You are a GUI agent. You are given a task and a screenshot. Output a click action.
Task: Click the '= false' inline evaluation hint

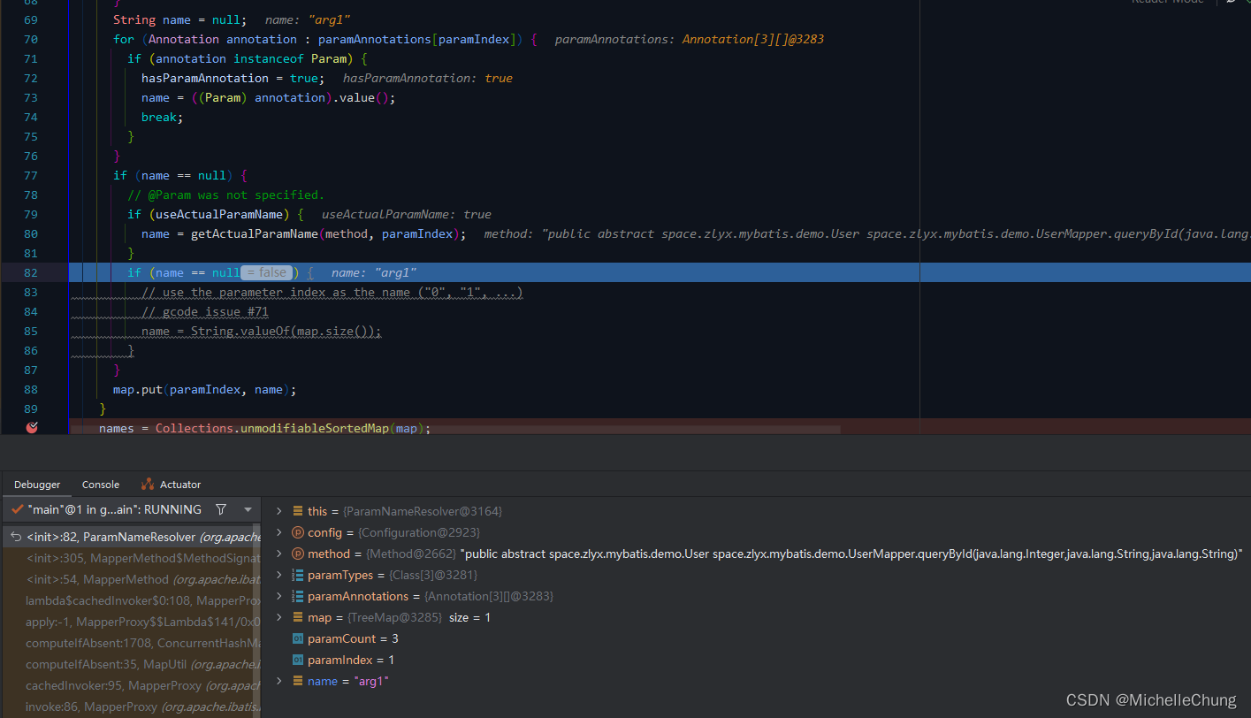point(266,272)
